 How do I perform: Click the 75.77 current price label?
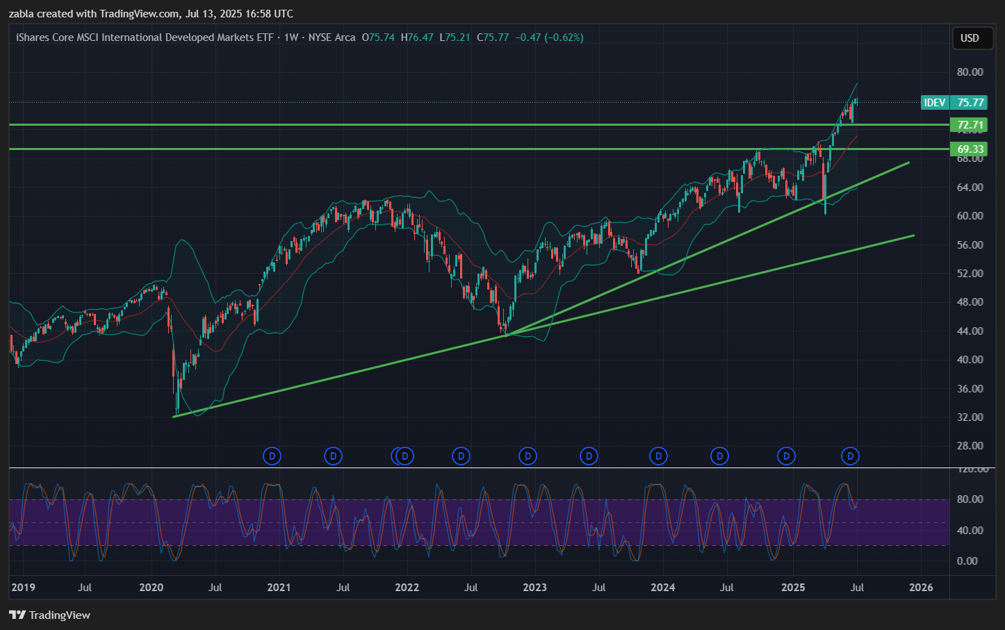pyautogui.click(x=970, y=103)
